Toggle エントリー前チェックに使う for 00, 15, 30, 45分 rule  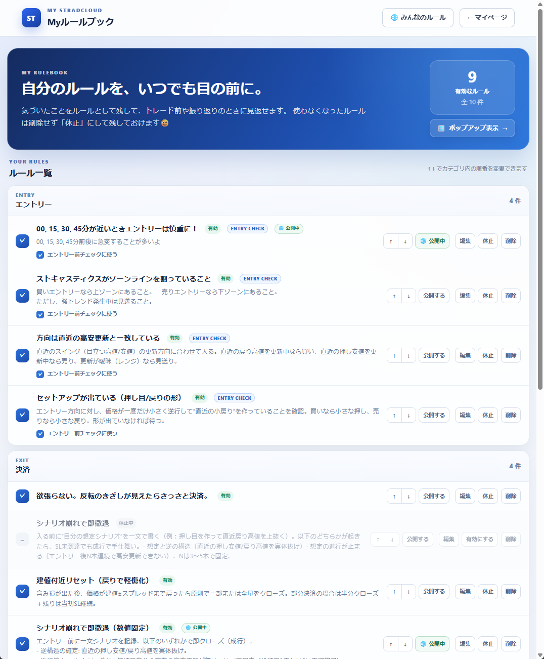[x=40, y=255]
